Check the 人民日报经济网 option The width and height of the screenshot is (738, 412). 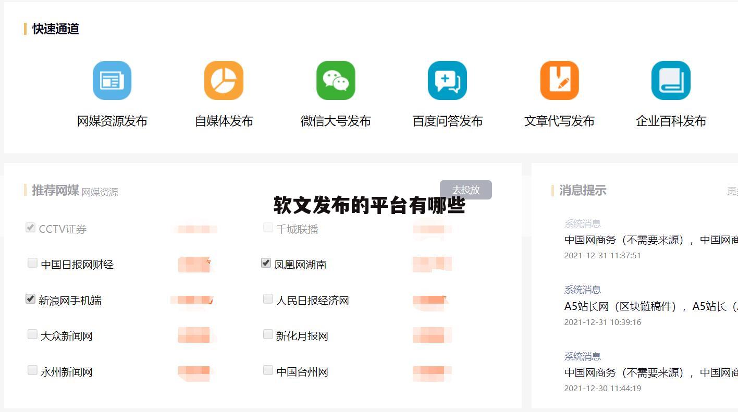coord(268,298)
